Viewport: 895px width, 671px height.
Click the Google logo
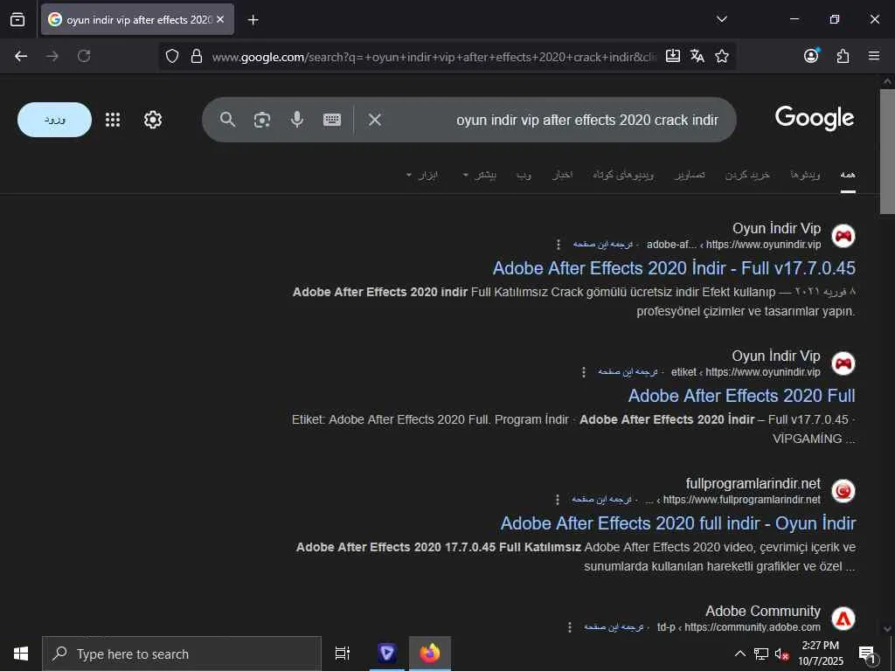tap(815, 118)
